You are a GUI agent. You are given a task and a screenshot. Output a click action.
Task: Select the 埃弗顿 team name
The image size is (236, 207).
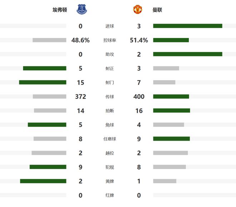[x=60, y=10]
